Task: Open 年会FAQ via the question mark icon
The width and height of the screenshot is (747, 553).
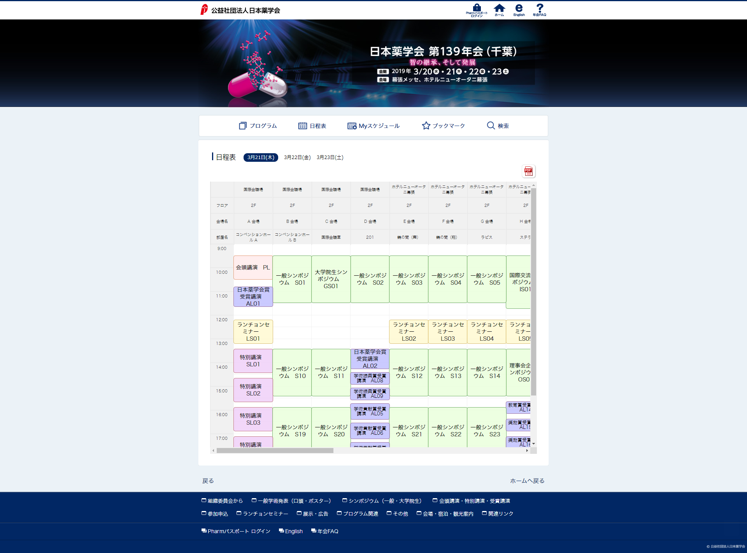Action: 540,9
